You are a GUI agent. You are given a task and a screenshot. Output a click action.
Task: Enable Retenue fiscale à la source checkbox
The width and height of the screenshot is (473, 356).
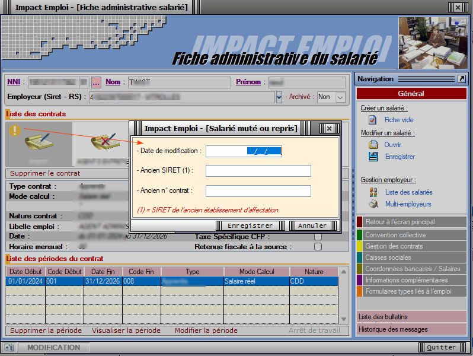318,247
